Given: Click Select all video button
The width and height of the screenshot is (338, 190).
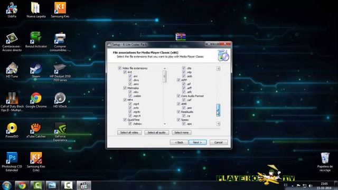Looking at the screenshot, I should (x=129, y=132).
